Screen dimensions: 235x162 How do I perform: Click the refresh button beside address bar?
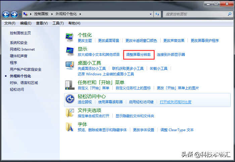[157, 14]
